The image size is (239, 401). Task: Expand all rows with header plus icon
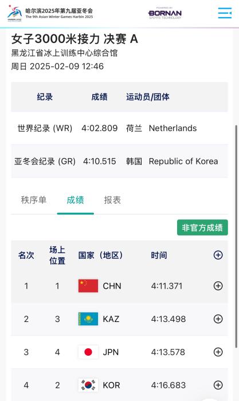tap(218, 255)
